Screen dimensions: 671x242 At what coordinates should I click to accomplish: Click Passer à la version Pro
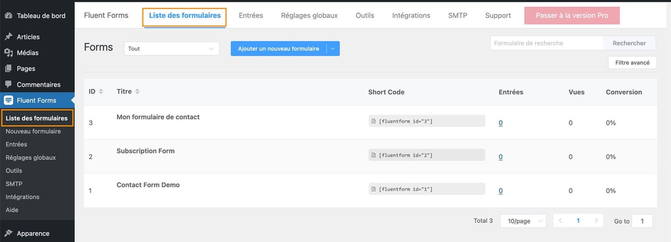pyautogui.click(x=572, y=15)
